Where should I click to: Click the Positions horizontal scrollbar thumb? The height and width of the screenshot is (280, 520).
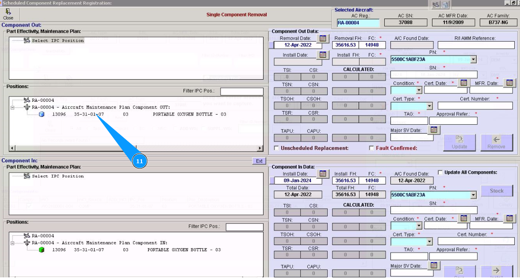click(x=76, y=148)
